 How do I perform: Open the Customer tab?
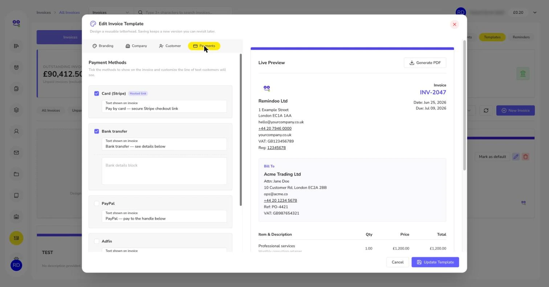point(170,46)
